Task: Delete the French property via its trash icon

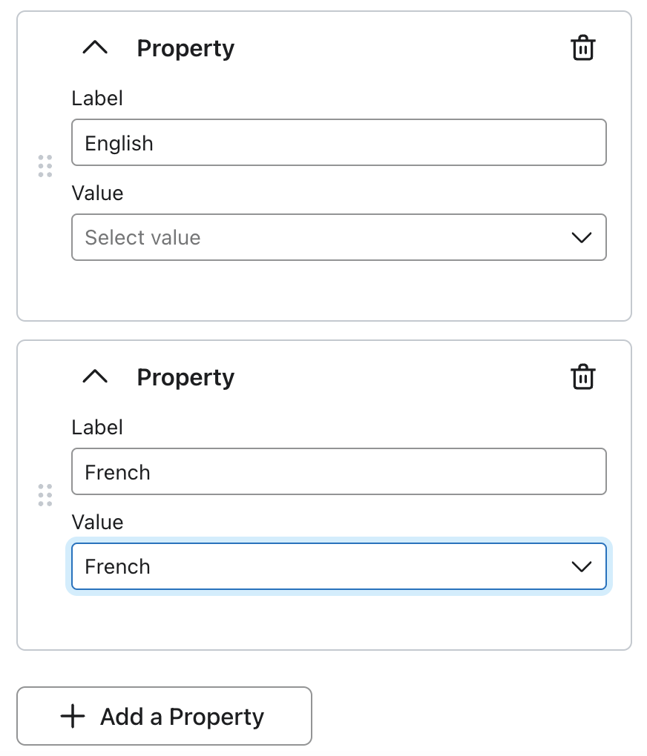Action: tap(583, 377)
